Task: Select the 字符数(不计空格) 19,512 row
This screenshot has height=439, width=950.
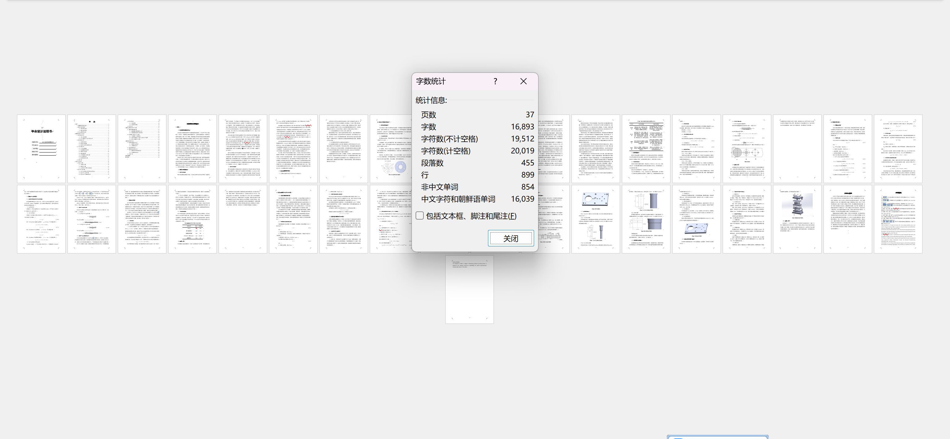Action: [x=477, y=139]
